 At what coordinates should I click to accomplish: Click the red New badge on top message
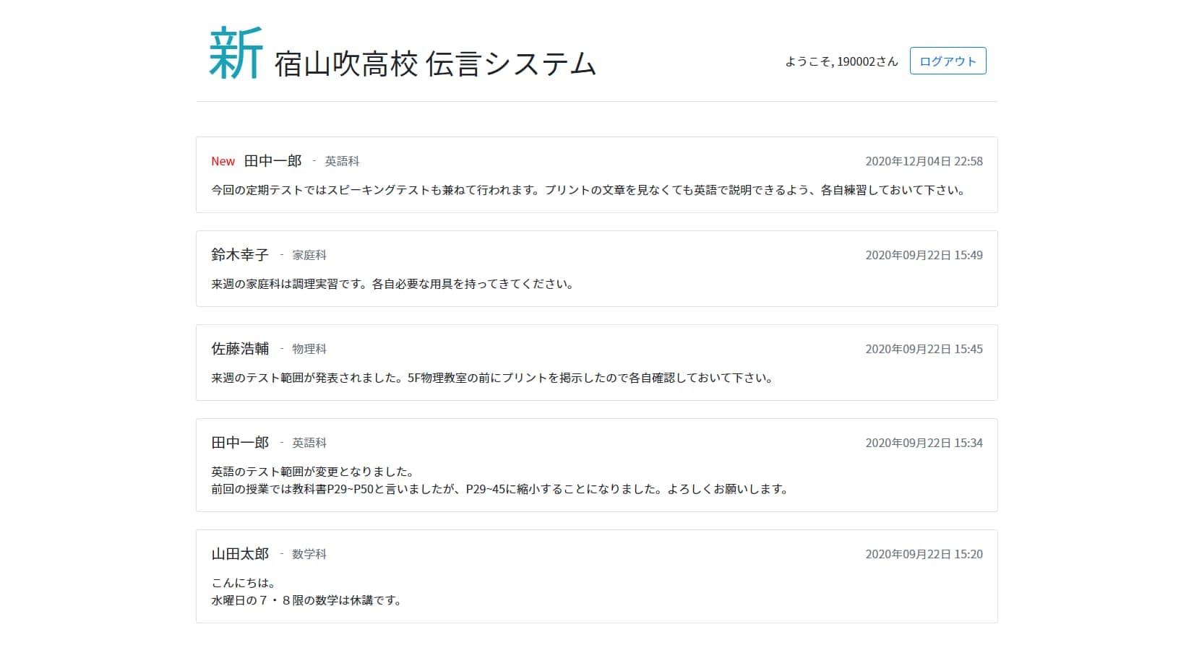[223, 161]
